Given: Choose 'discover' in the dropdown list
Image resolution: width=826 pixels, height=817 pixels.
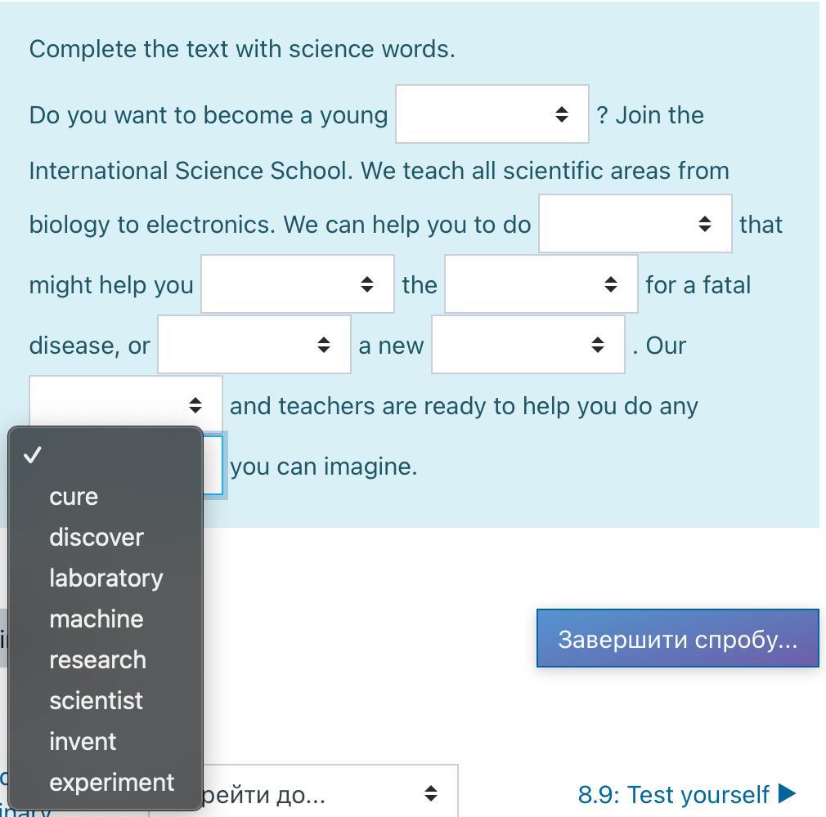Looking at the screenshot, I should (x=96, y=538).
